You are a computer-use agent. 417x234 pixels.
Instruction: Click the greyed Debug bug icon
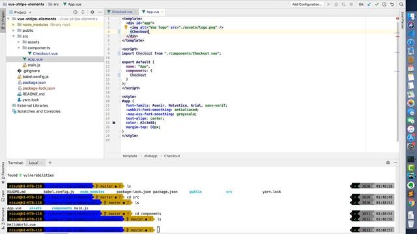point(336,5)
